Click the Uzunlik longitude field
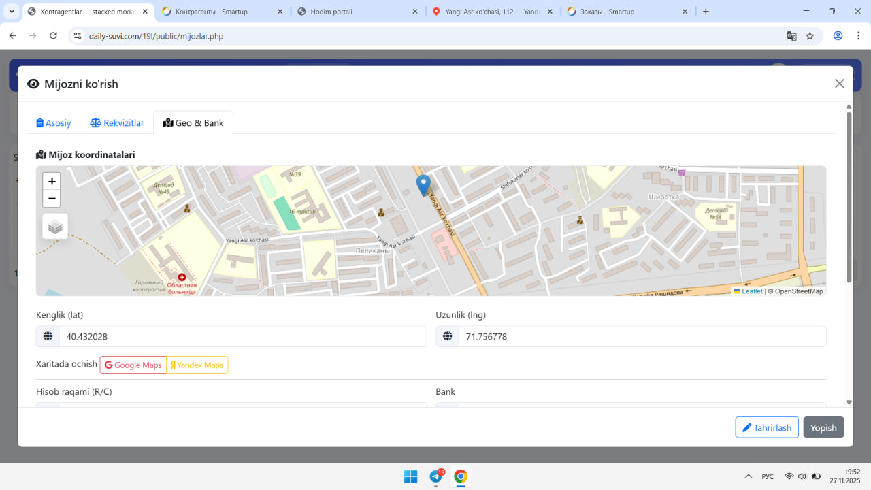 click(641, 336)
